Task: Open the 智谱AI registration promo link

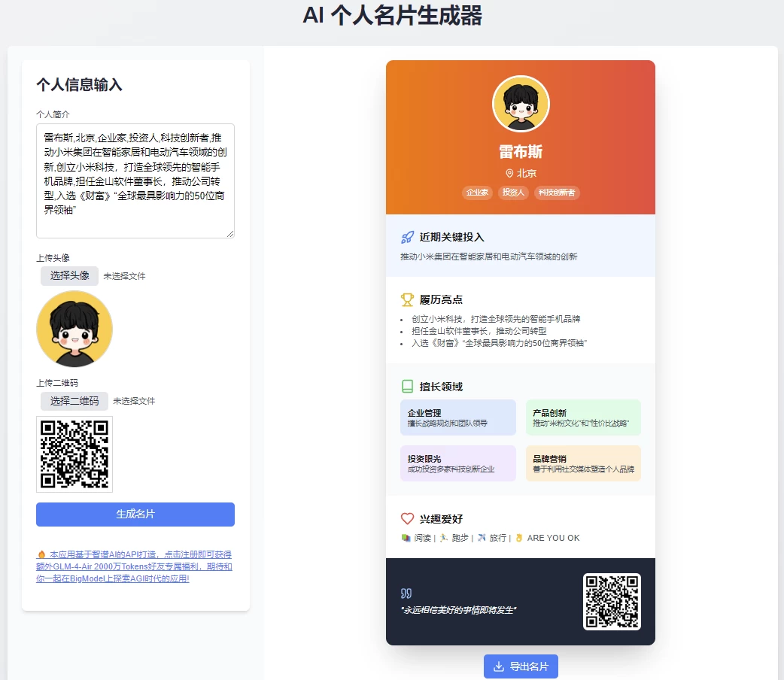Action: [x=135, y=566]
